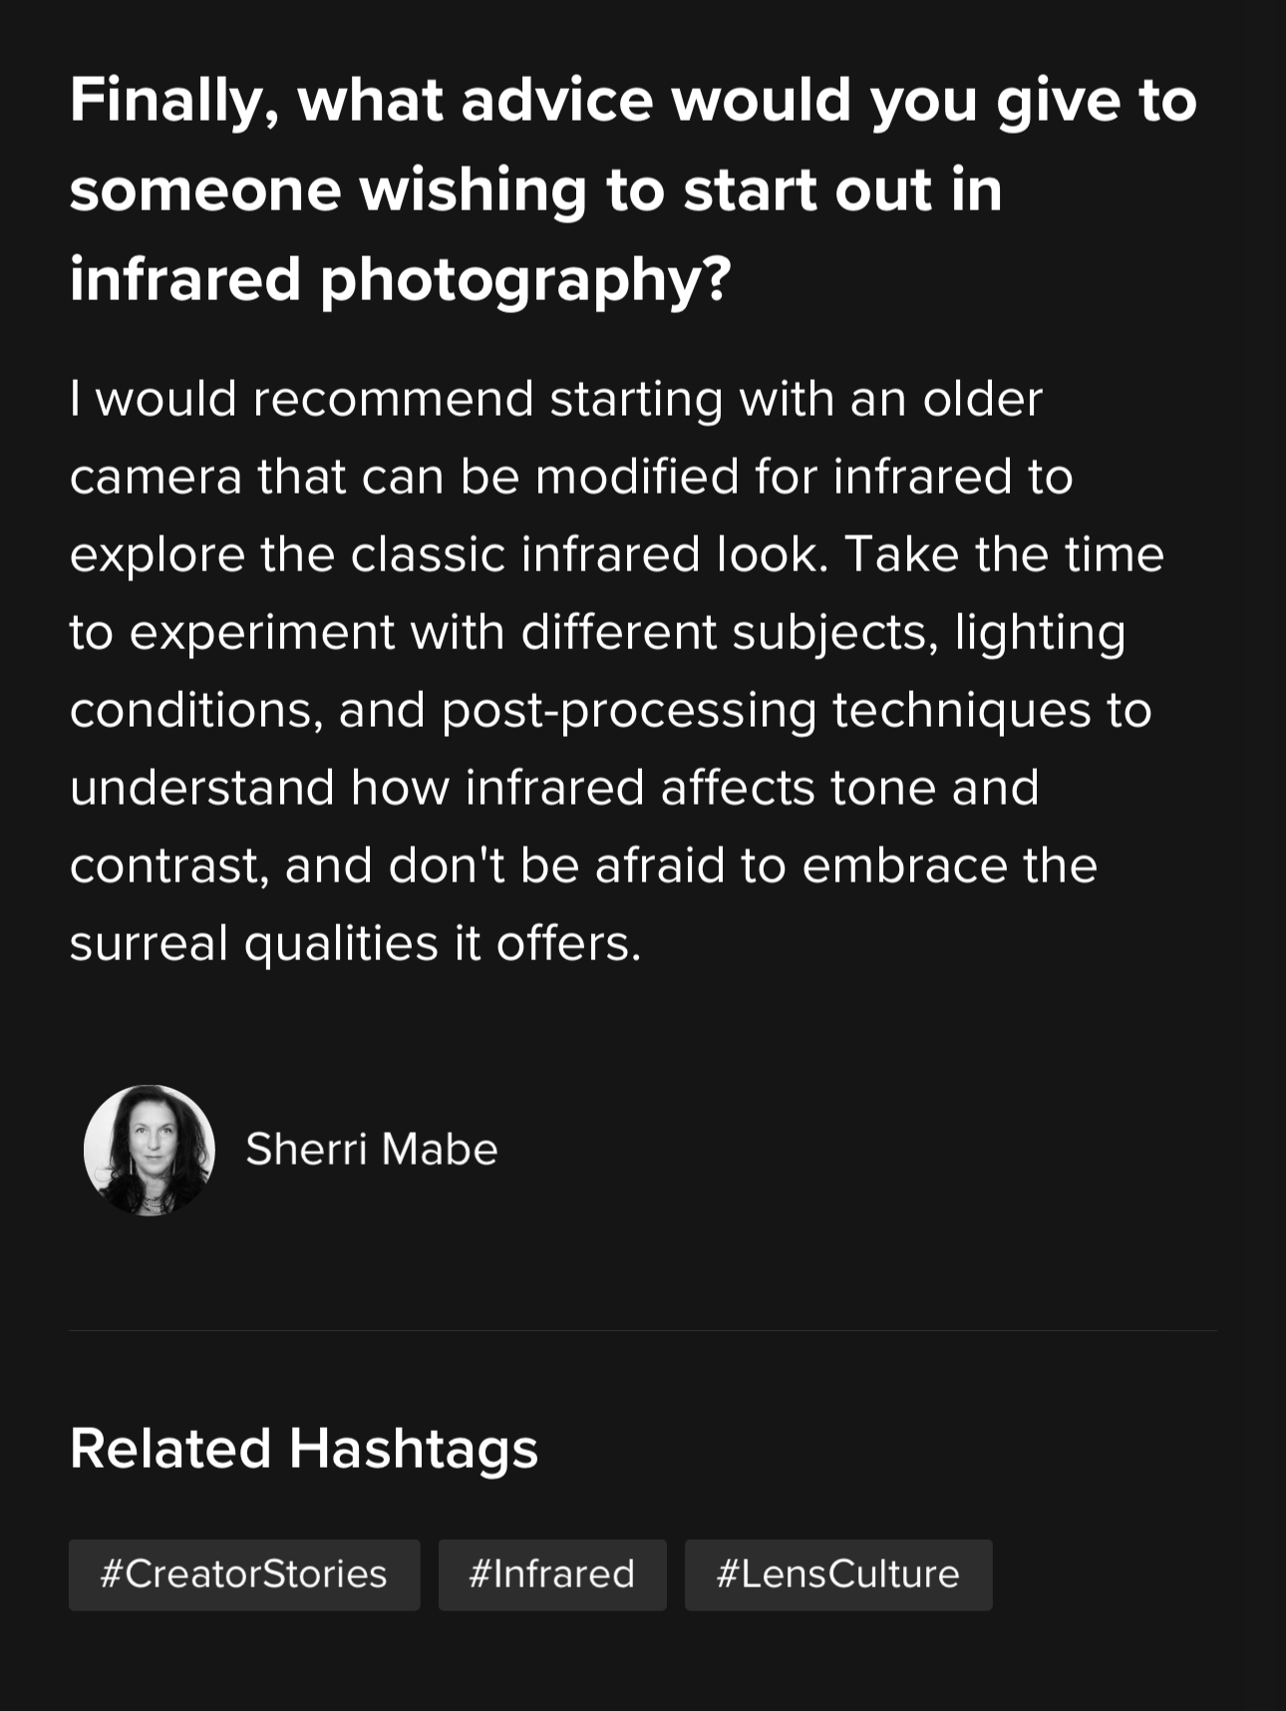
Task: Open the #CreatorStories hashtag
Action: [244, 1574]
